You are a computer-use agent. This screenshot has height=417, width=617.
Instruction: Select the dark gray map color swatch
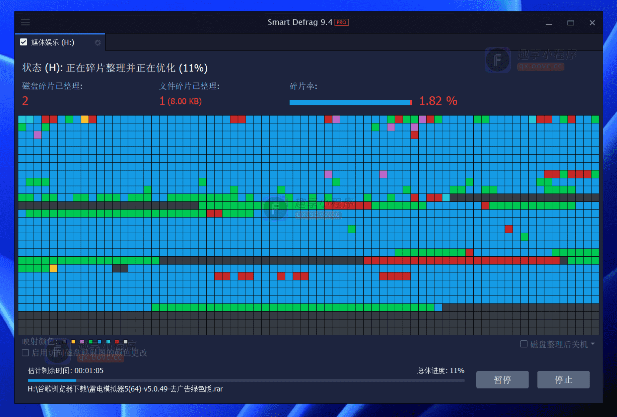(65, 342)
